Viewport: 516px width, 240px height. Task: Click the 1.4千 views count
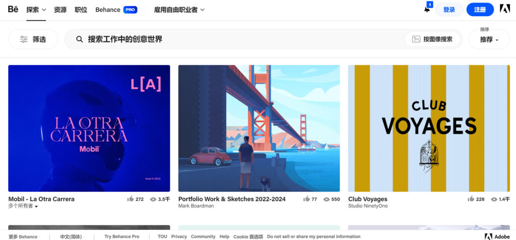click(504, 199)
